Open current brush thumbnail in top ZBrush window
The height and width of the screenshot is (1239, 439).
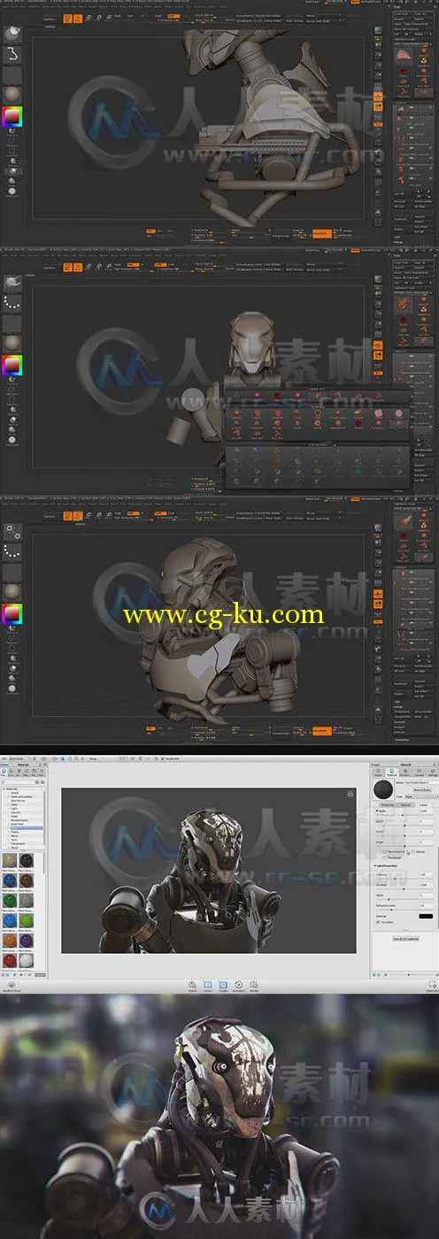click(x=12, y=34)
